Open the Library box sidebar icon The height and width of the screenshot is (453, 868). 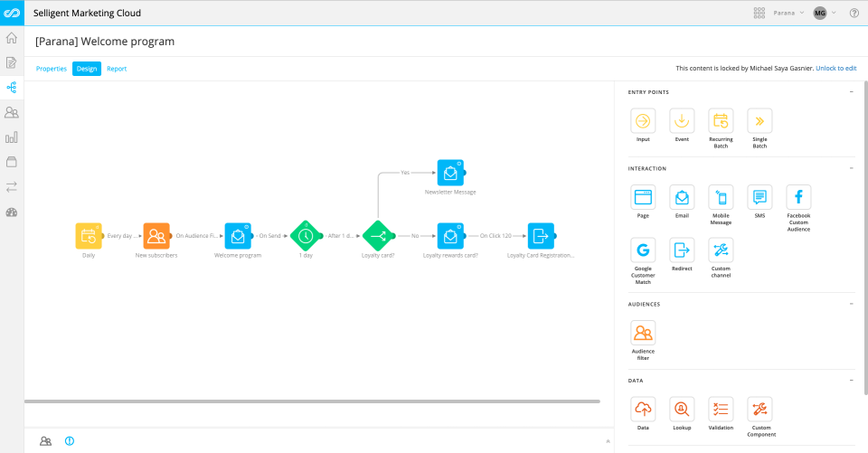click(12, 162)
